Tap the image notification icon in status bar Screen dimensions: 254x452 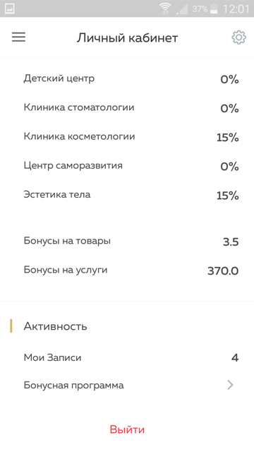click(x=9, y=8)
